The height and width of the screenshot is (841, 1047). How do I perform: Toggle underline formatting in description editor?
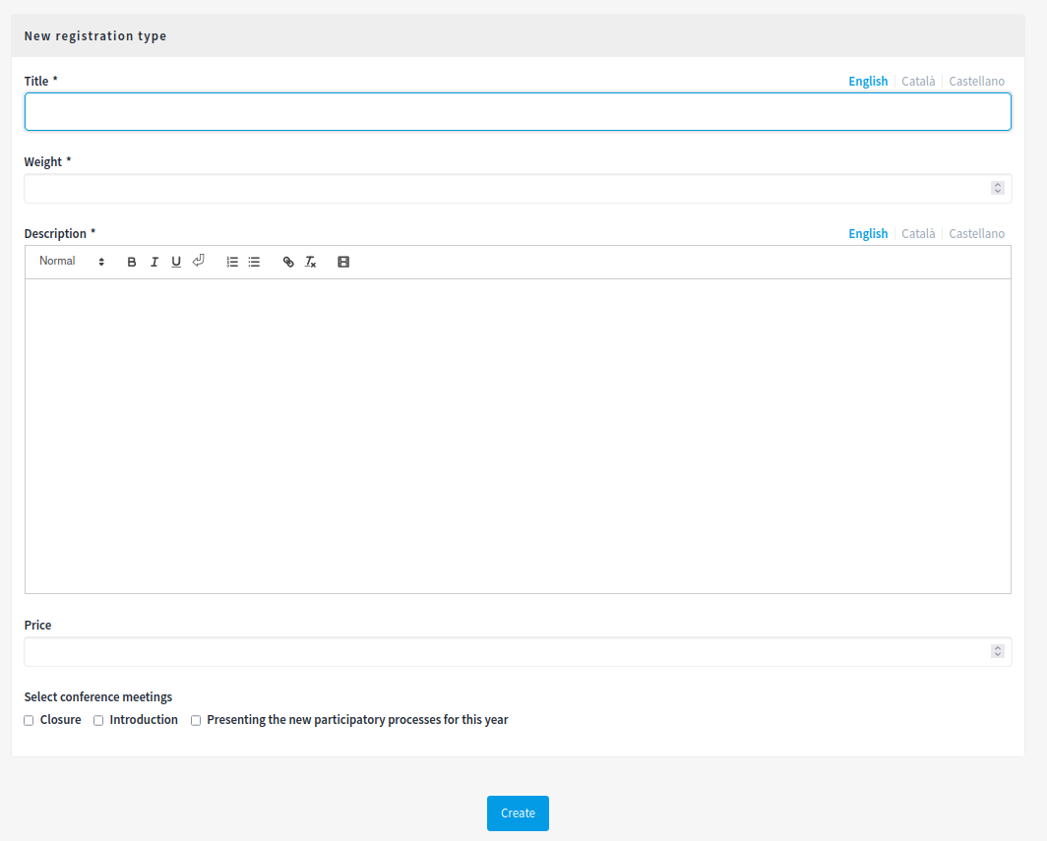(176, 262)
